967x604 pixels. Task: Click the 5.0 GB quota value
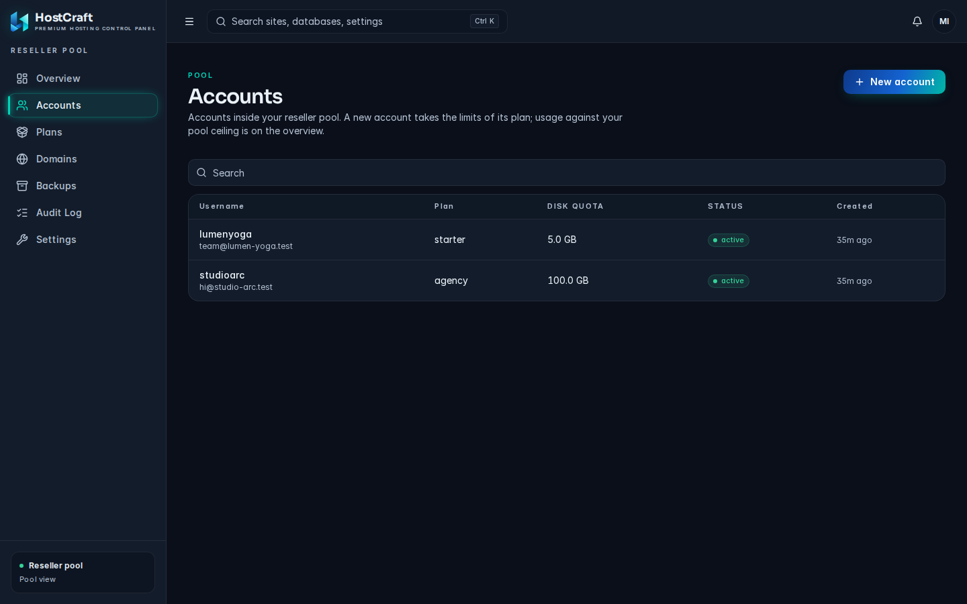point(562,240)
